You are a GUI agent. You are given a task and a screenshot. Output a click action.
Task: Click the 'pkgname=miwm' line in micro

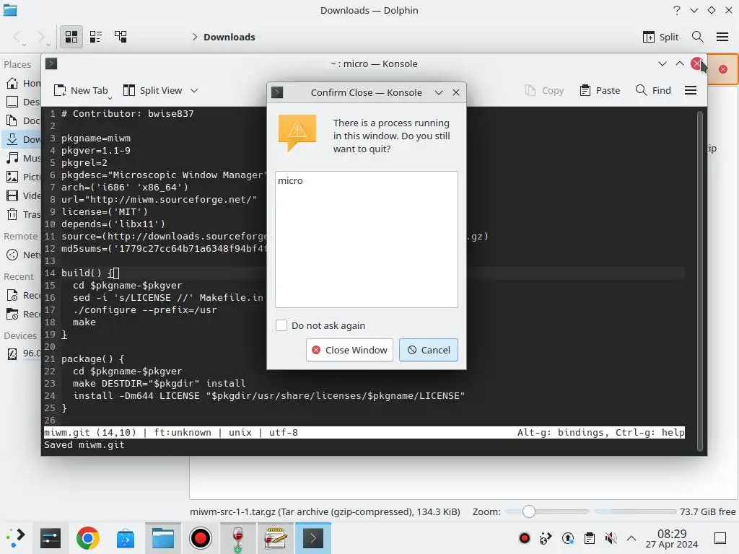96,138
